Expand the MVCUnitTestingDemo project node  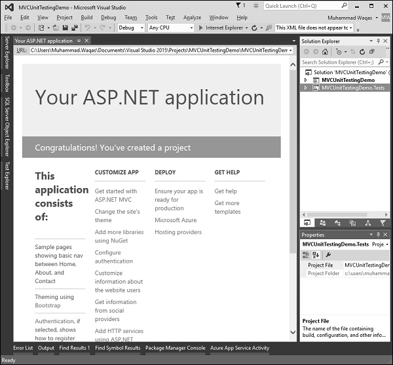coord(305,80)
